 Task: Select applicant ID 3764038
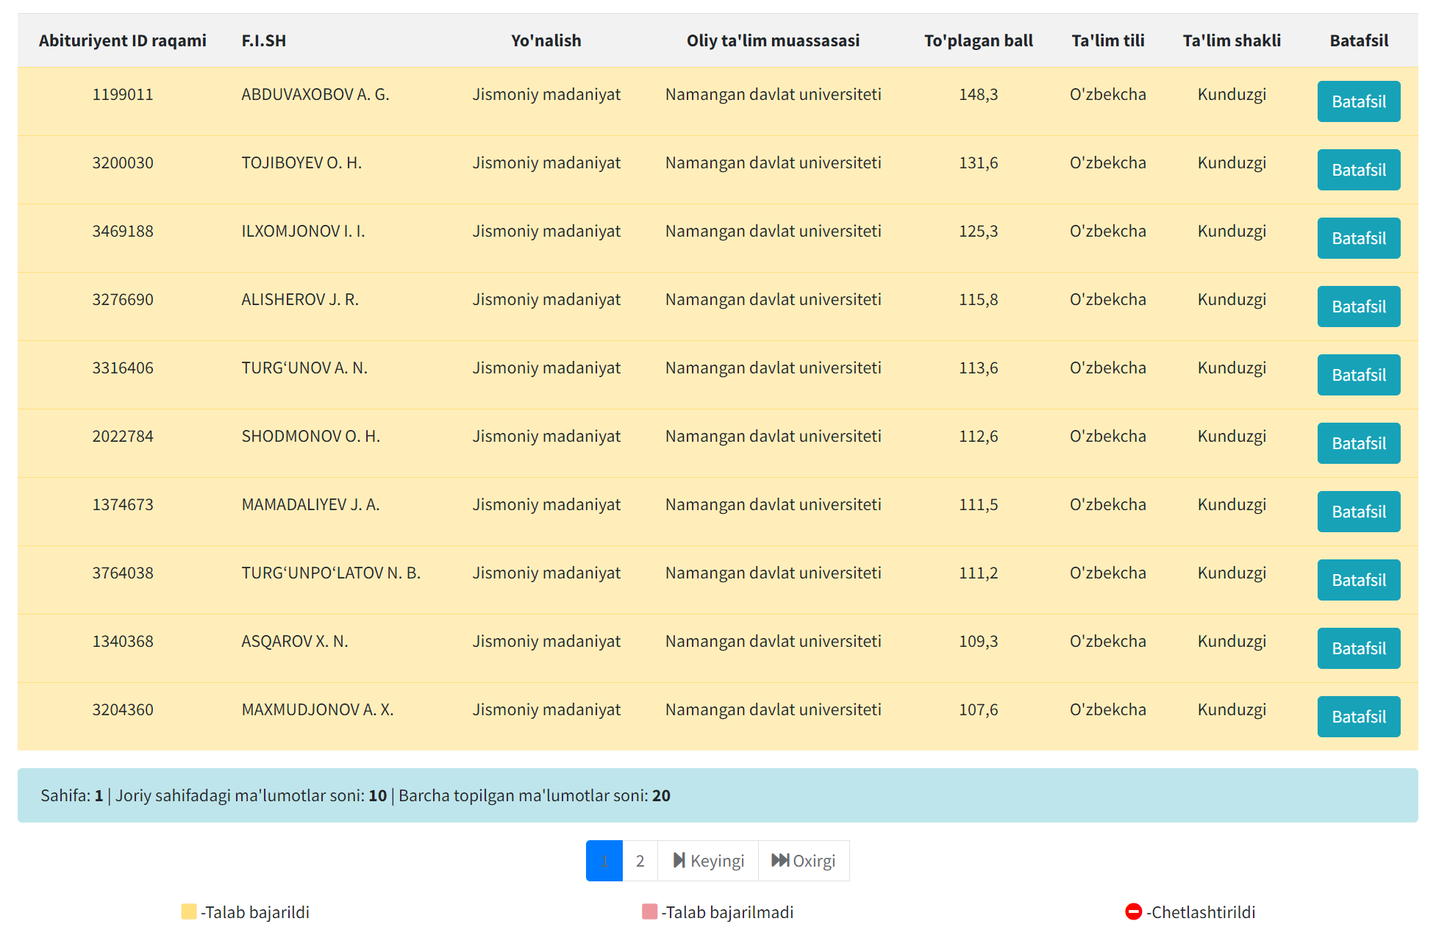click(123, 573)
